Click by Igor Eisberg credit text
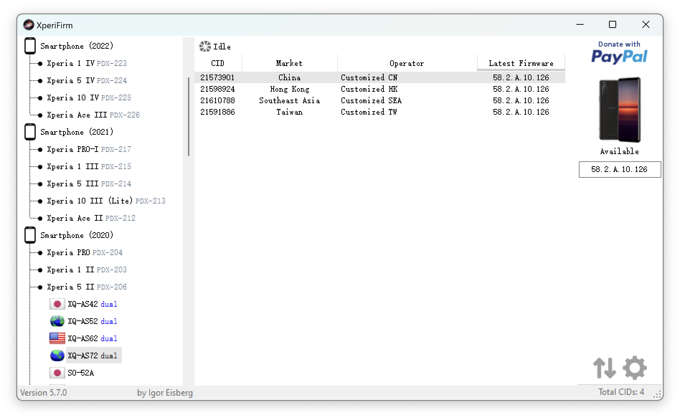 click(165, 393)
